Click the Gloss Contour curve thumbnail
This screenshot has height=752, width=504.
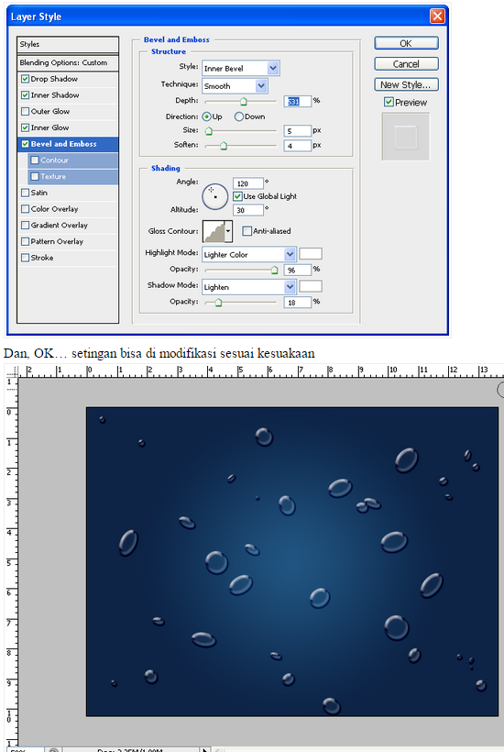[214, 231]
